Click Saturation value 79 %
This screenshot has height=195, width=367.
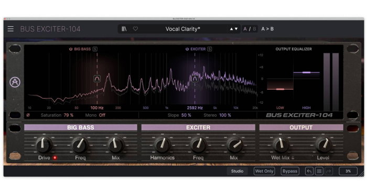69,115
